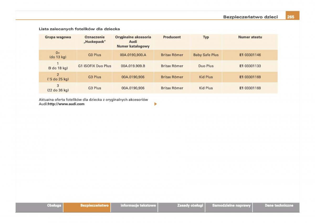The image size is (315, 223).
Task: Click approval number E1 03301133
Action: pyautogui.click(x=250, y=66)
